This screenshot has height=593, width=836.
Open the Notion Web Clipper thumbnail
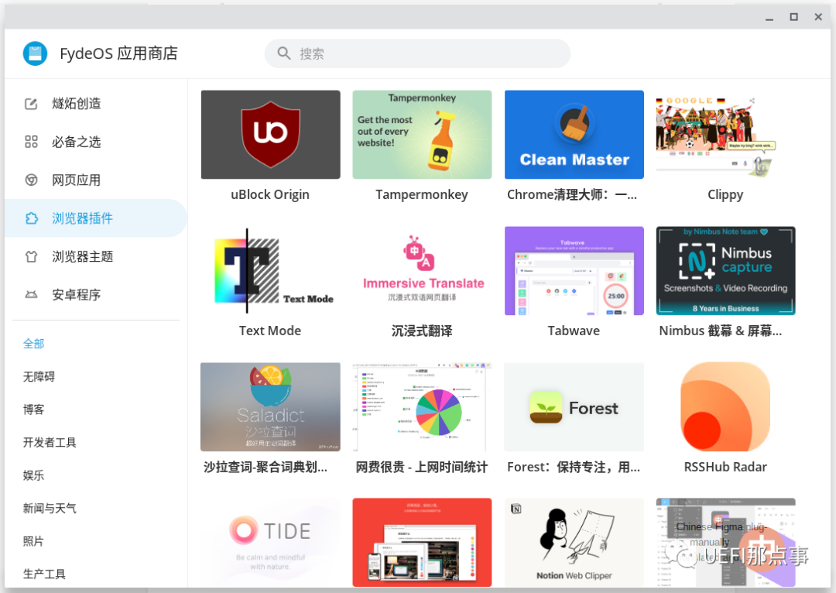tap(574, 542)
